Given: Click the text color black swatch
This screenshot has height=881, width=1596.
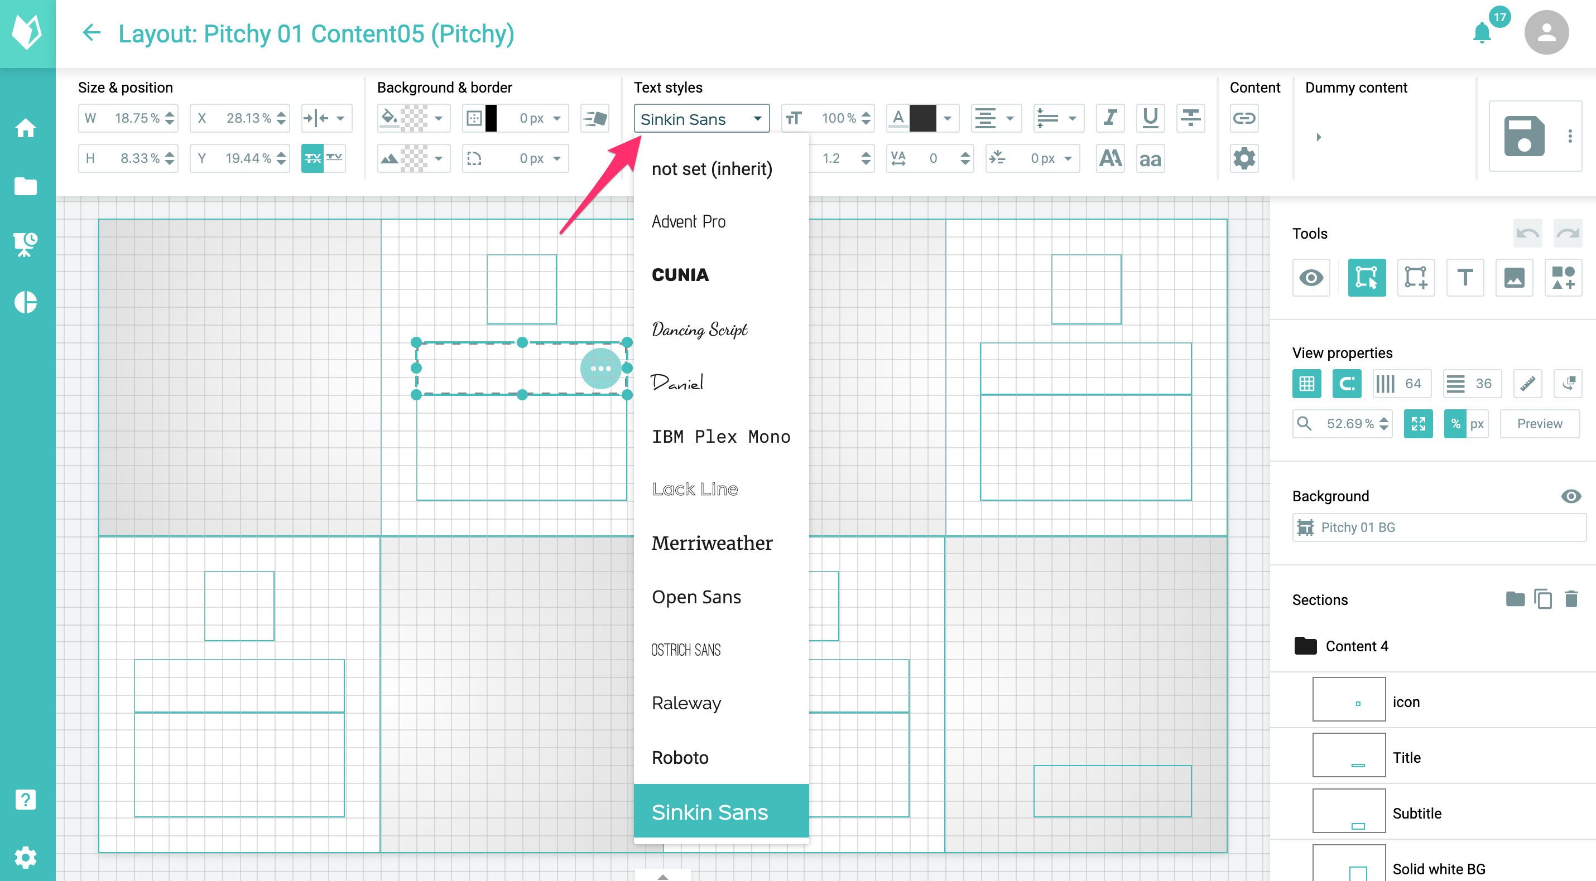Looking at the screenshot, I should 922,118.
